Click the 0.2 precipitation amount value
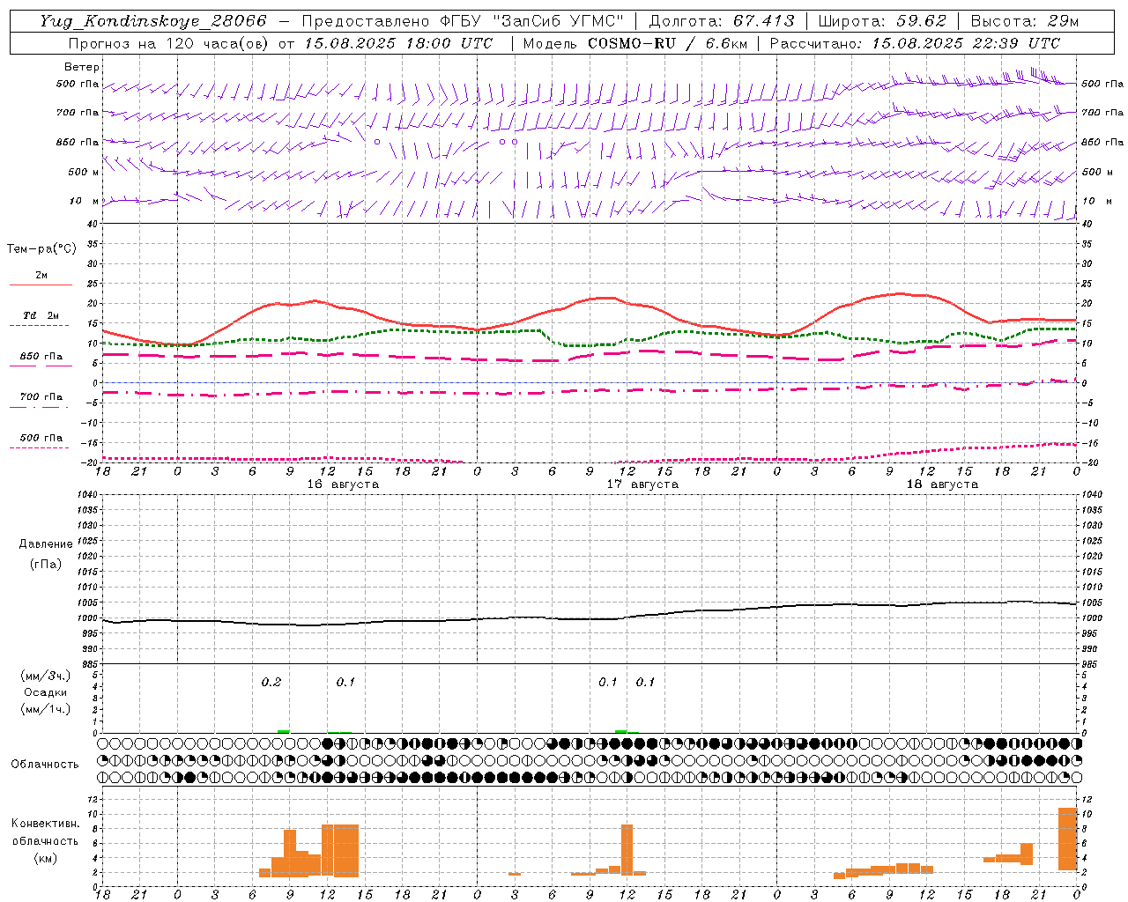The image size is (1128, 902). 271,683
